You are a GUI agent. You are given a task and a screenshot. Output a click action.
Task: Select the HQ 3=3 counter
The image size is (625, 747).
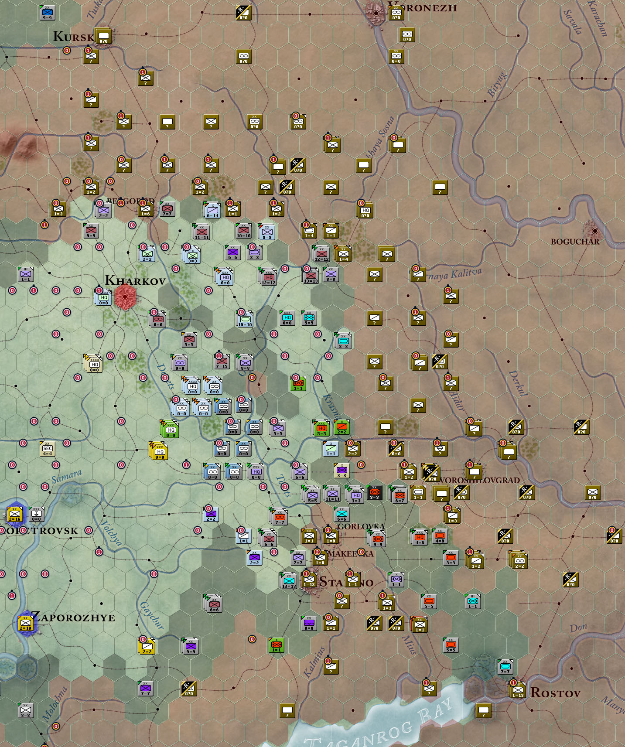[355, 495]
